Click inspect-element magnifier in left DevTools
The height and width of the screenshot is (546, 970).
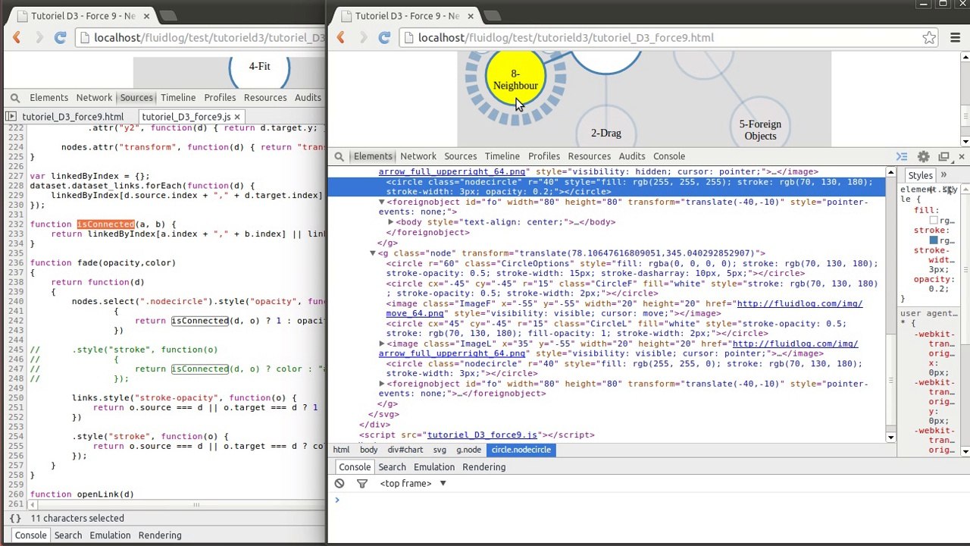coord(15,98)
